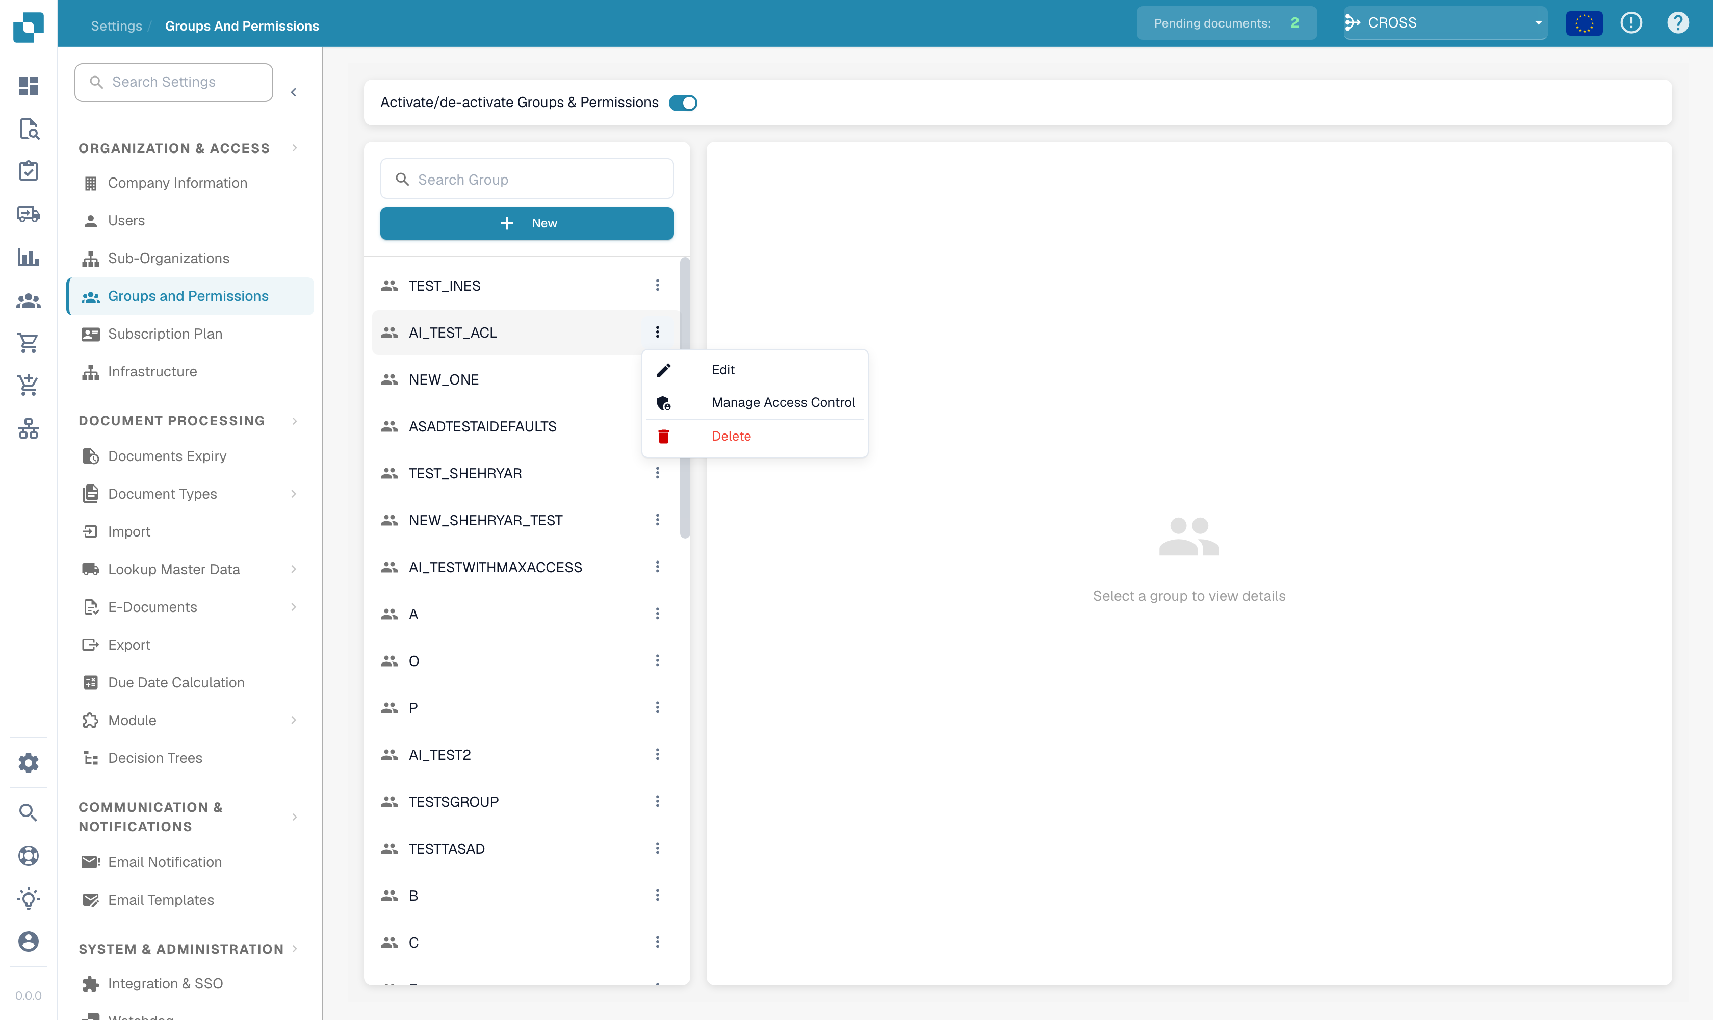1713x1020 pixels.
Task: Open Email Notification settings
Action: click(x=190, y=862)
